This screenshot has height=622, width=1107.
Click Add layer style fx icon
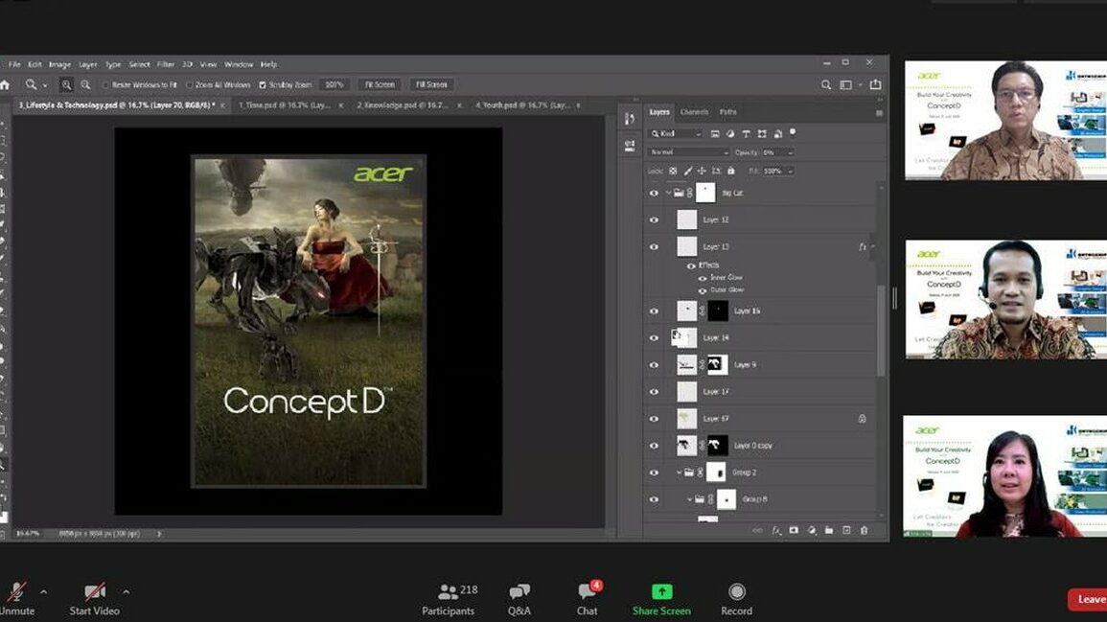click(776, 530)
